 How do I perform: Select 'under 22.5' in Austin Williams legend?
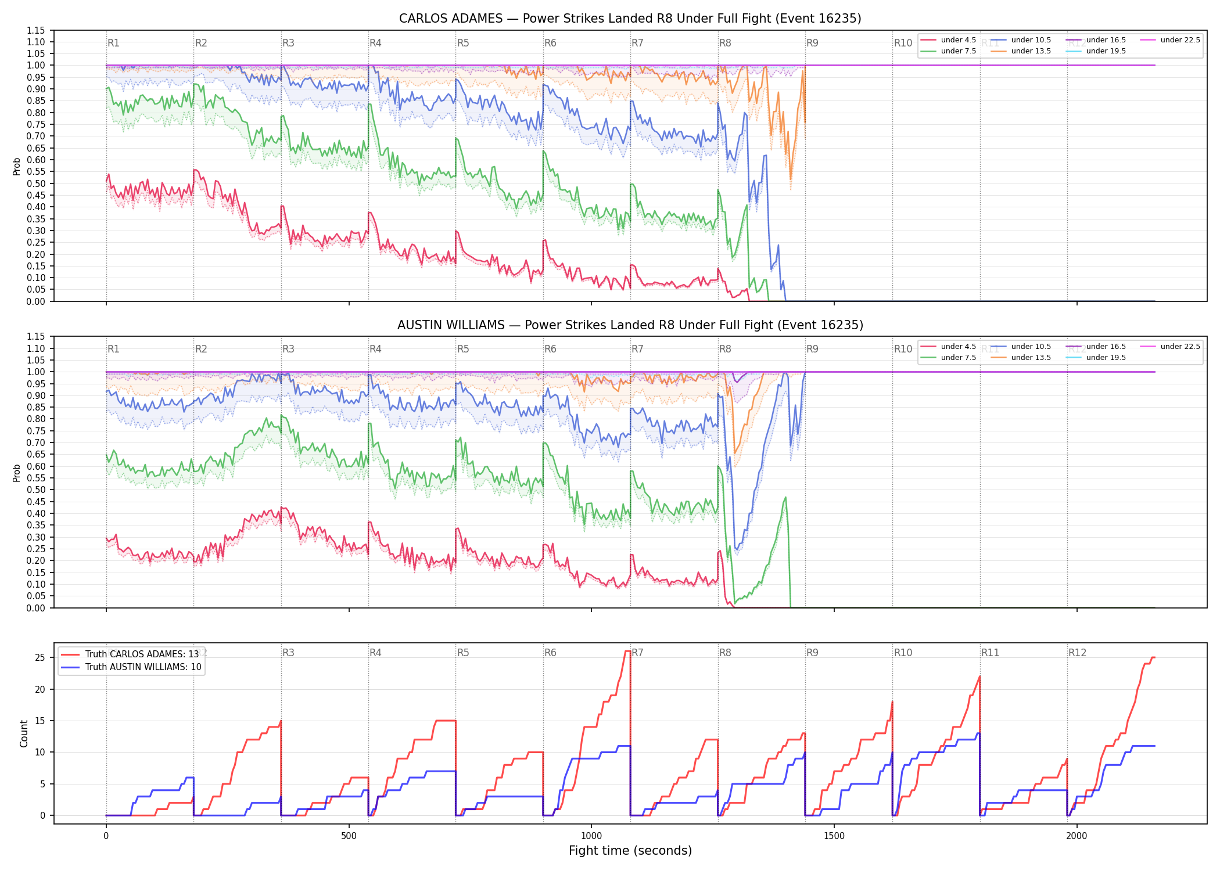pyautogui.click(x=1180, y=347)
